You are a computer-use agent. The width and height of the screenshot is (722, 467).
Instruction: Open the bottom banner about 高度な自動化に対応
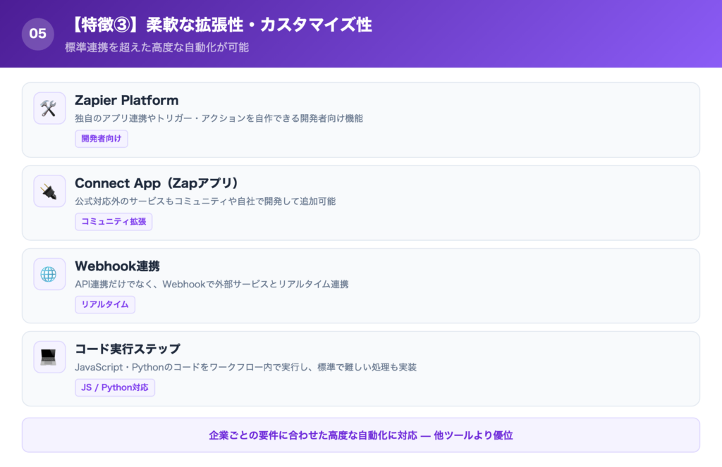pyautogui.click(x=361, y=435)
